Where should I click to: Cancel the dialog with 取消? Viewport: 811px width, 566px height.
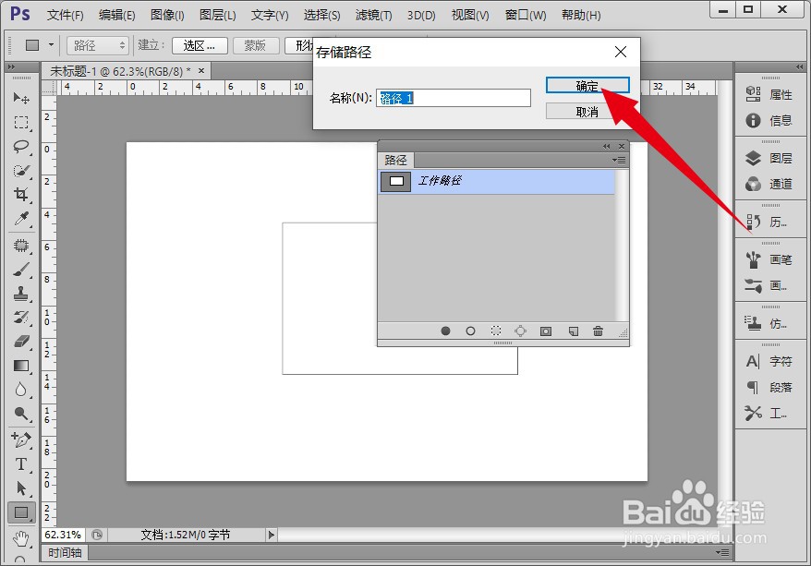point(587,112)
